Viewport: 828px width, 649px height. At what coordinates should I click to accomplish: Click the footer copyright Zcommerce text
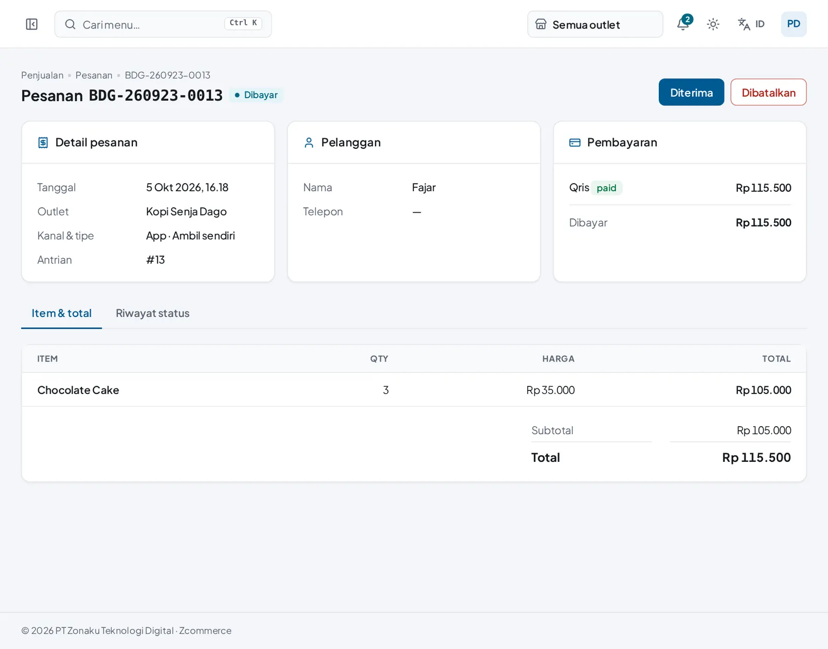coord(126,631)
